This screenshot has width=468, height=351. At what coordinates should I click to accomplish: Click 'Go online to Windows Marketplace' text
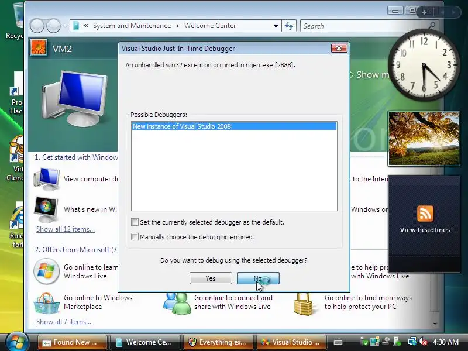[98, 302]
